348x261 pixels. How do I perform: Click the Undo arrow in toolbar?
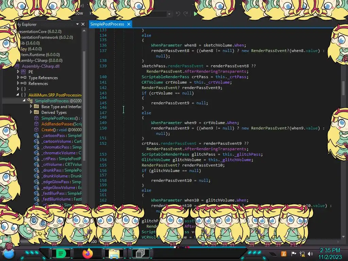click(x=178, y=14)
